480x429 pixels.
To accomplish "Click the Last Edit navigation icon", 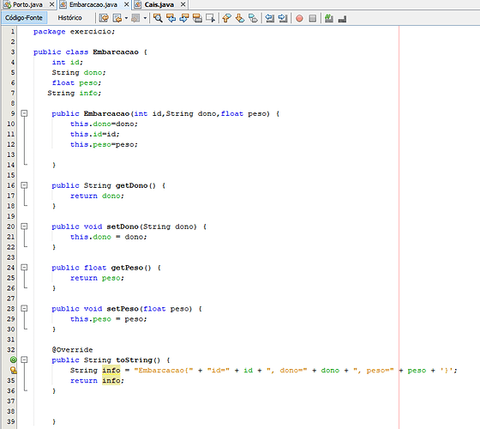I will point(104,18).
